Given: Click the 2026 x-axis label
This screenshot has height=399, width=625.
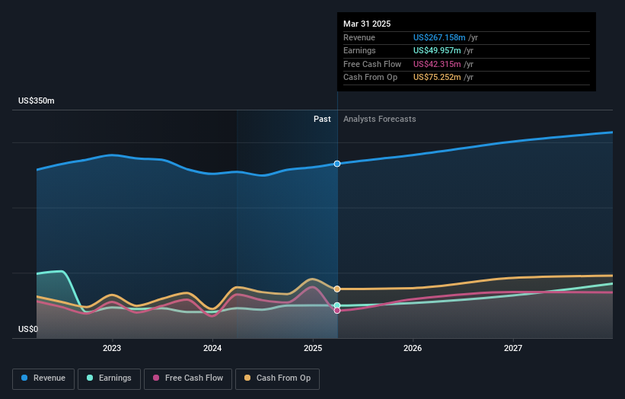Looking at the screenshot, I should (x=413, y=348).
